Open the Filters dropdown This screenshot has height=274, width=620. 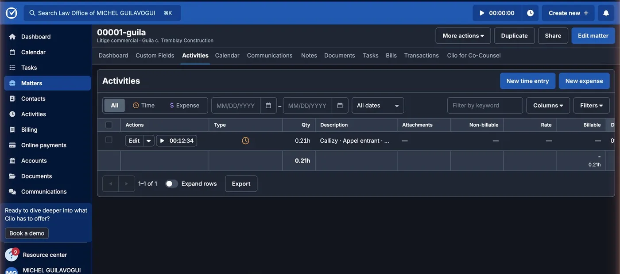point(592,106)
